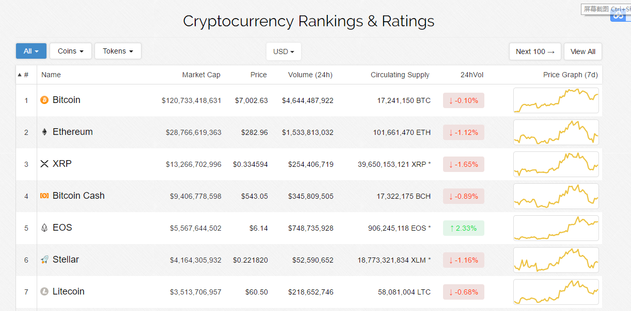Go to Next 100 cryptocurrencies

(x=534, y=51)
